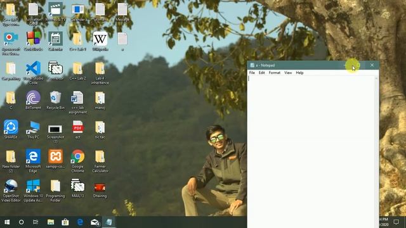406x228 pixels.
Task: Select the New folder (2) icon
Action: [x=11, y=161]
